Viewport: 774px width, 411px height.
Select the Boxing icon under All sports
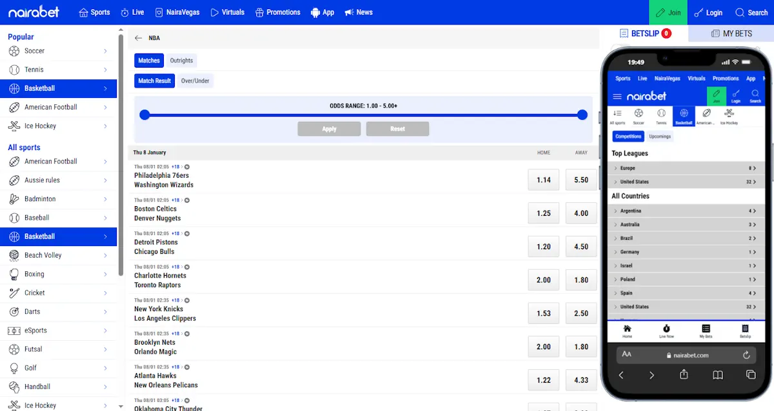14,274
